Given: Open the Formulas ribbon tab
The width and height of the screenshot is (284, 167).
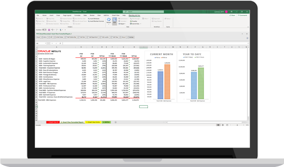Looking at the screenshot, I should [x=77, y=15].
